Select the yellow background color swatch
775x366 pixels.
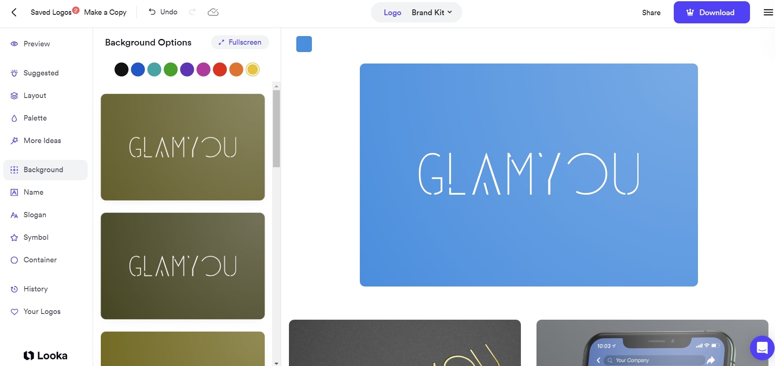[x=252, y=69]
